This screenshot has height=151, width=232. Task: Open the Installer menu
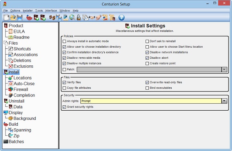click(x=28, y=11)
